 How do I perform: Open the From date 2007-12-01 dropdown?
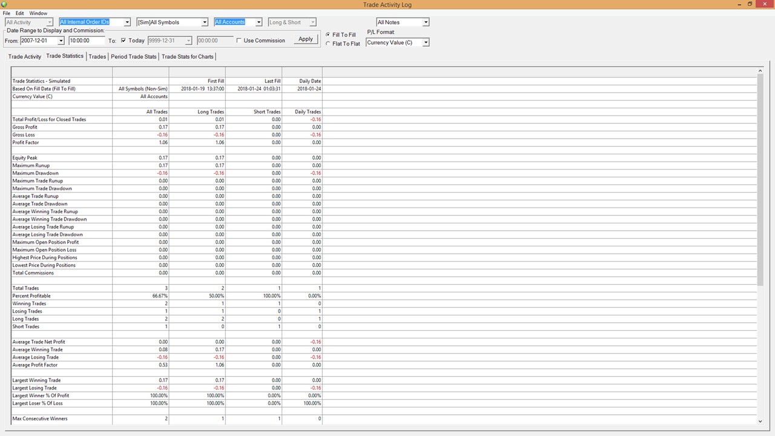click(x=61, y=41)
